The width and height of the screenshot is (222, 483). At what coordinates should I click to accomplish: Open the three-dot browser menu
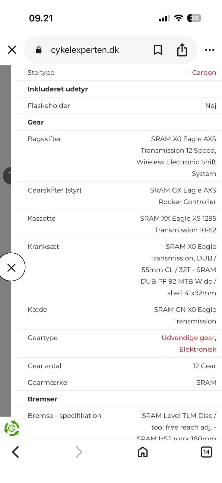(x=210, y=50)
